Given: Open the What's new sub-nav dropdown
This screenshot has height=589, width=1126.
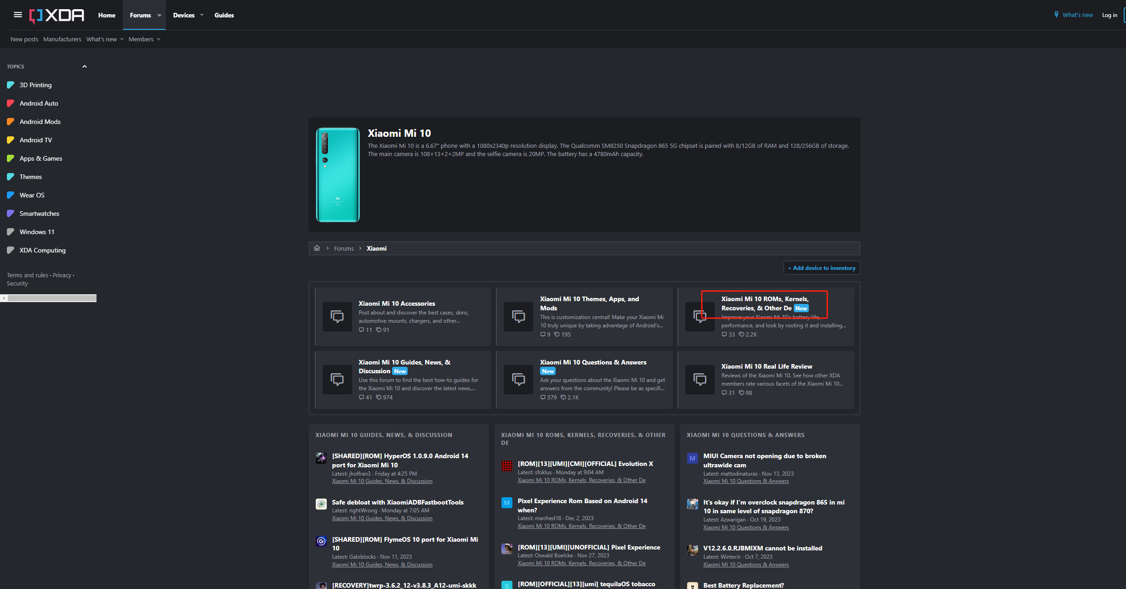Looking at the screenshot, I should click(122, 39).
